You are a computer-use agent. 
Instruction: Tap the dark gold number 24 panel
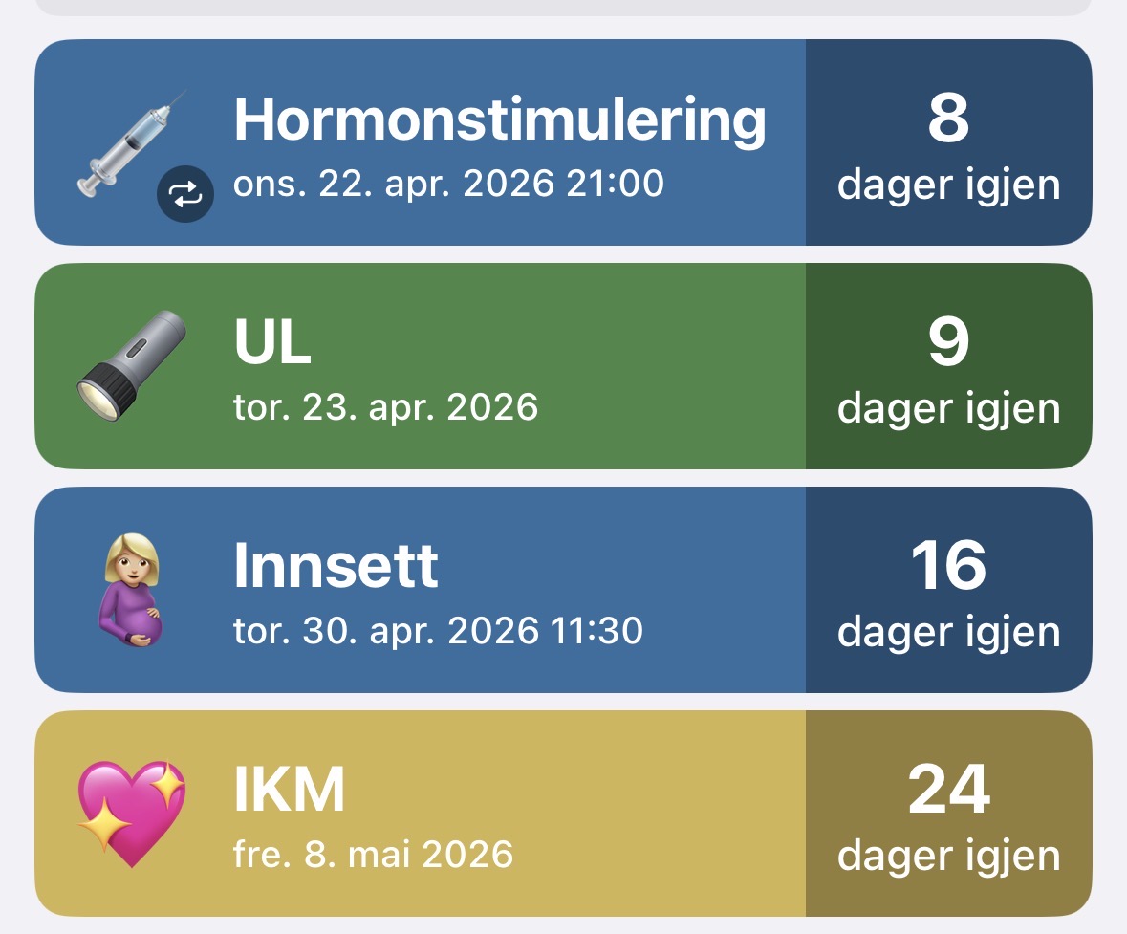(x=948, y=792)
